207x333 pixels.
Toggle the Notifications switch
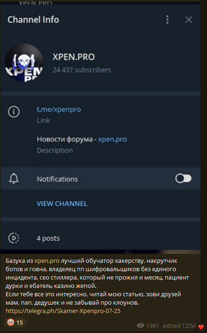point(183,179)
